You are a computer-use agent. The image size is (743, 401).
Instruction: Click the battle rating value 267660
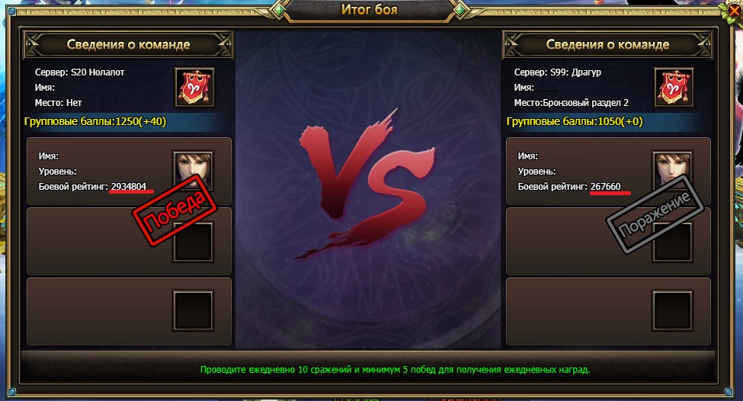(606, 186)
